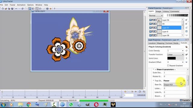Switch to the Formula tab
Image resolution: width=193 pixels, height=108 pixels.
169,43
